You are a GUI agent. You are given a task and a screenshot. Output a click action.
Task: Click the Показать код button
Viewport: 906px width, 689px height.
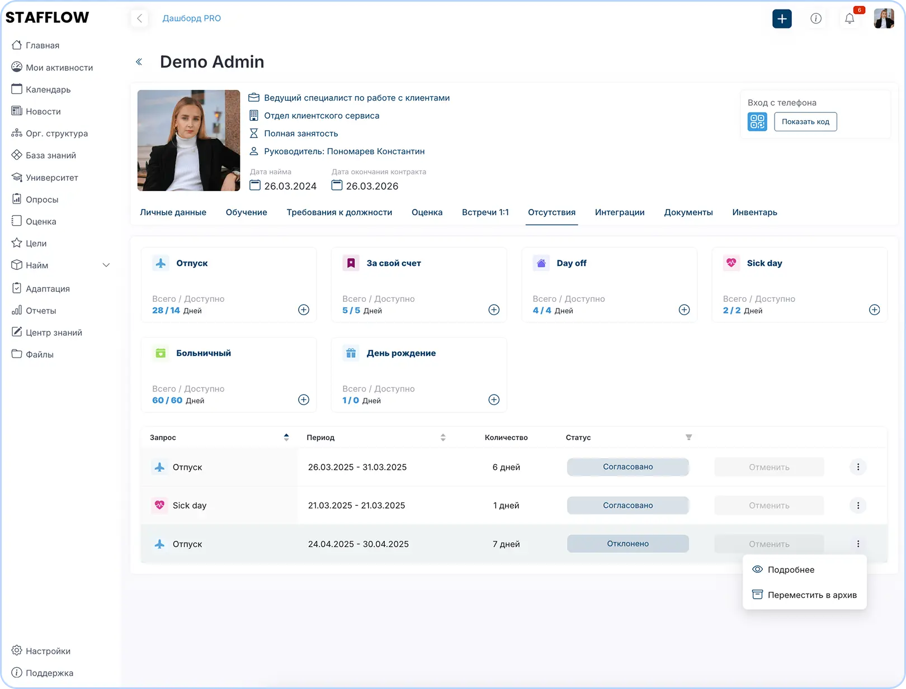(x=805, y=121)
